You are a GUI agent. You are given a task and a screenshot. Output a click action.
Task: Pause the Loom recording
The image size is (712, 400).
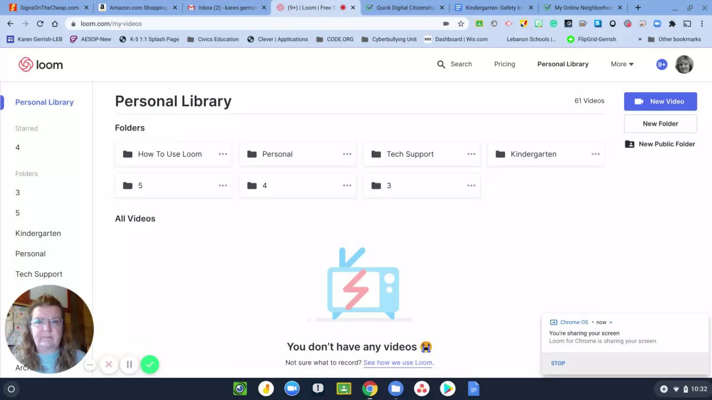[129, 364]
